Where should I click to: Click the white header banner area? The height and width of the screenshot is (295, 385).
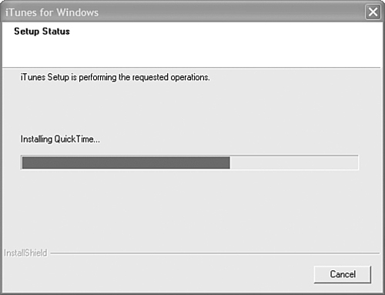click(x=191, y=45)
